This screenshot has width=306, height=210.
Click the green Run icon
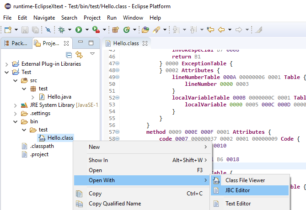(79, 30)
